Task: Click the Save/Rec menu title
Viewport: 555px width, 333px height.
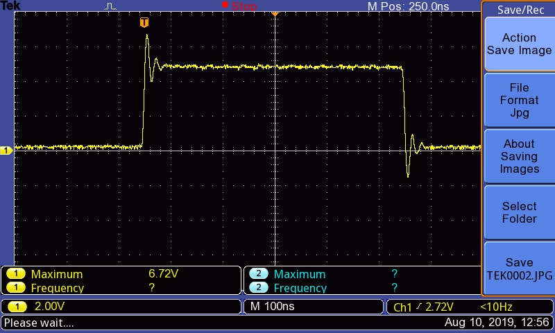Action: click(520, 10)
